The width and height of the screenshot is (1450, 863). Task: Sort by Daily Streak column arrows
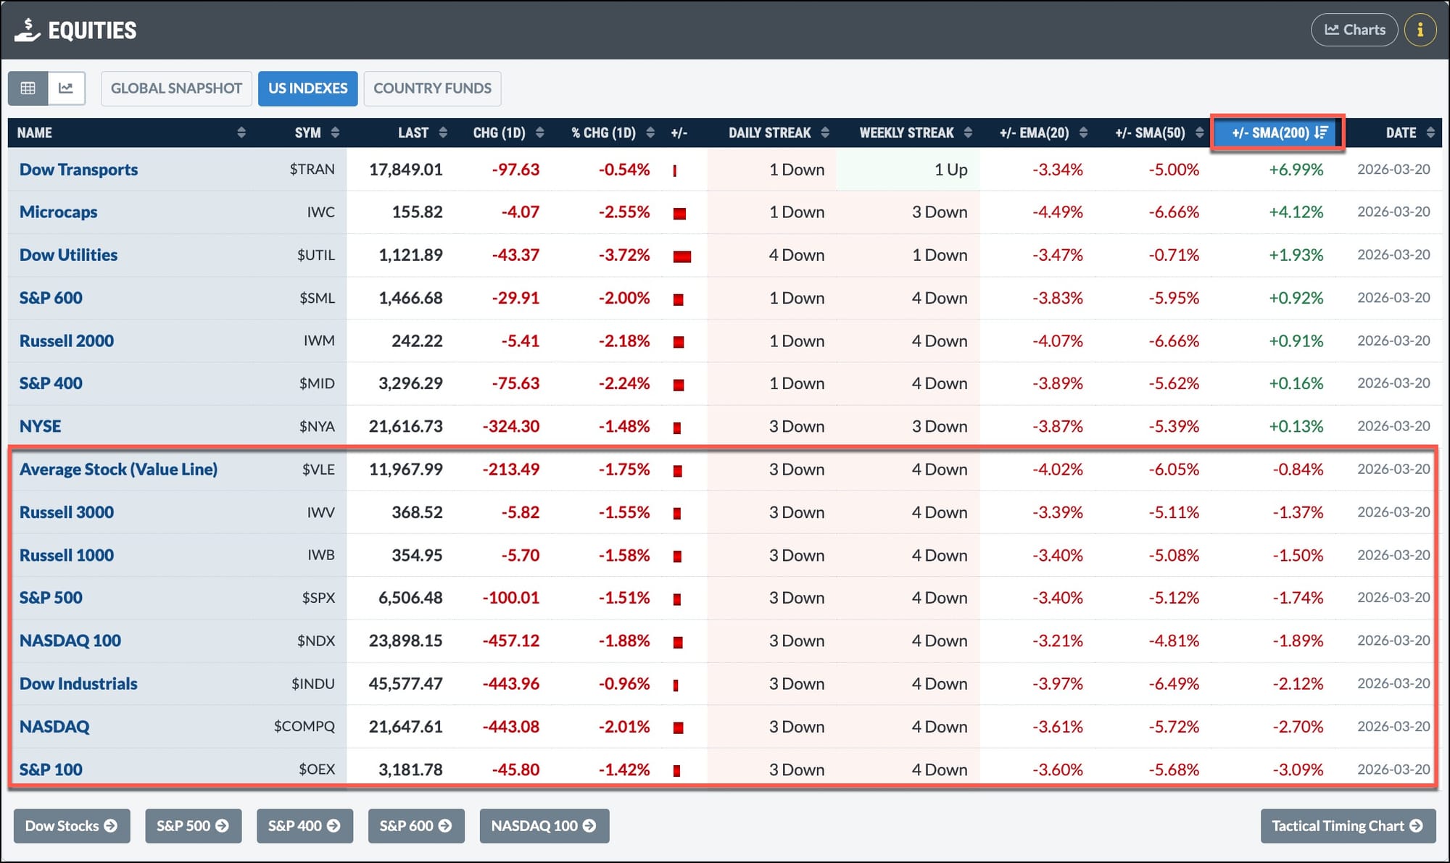pos(825,133)
